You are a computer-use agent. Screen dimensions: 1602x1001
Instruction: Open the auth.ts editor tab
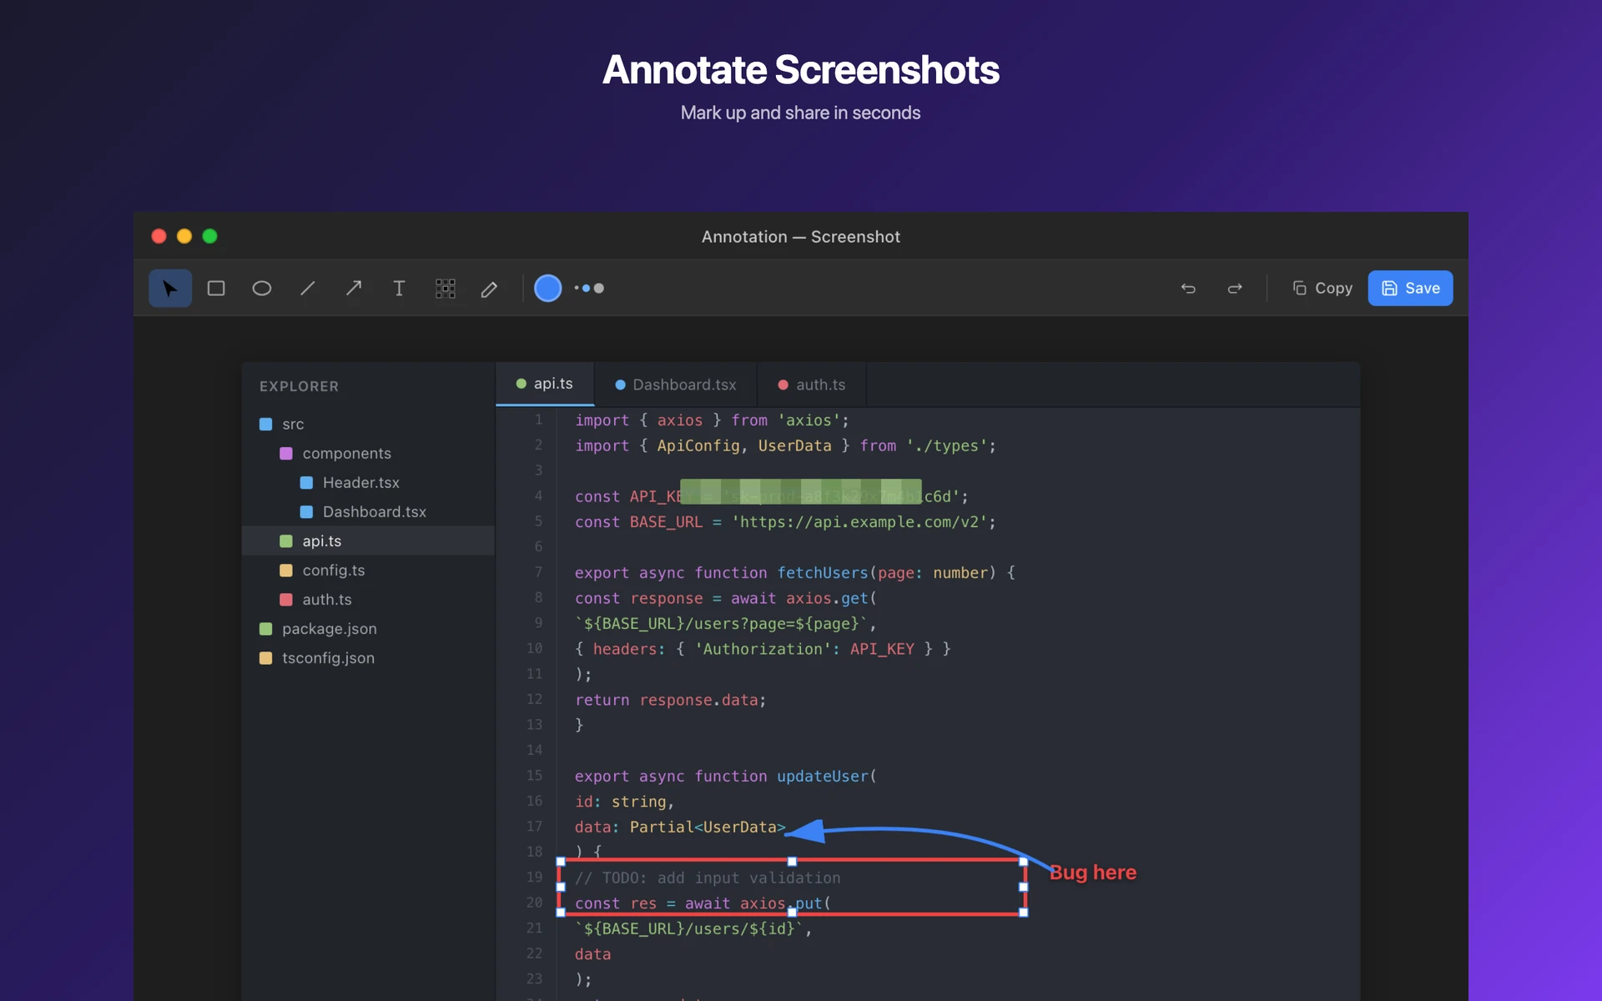(812, 385)
